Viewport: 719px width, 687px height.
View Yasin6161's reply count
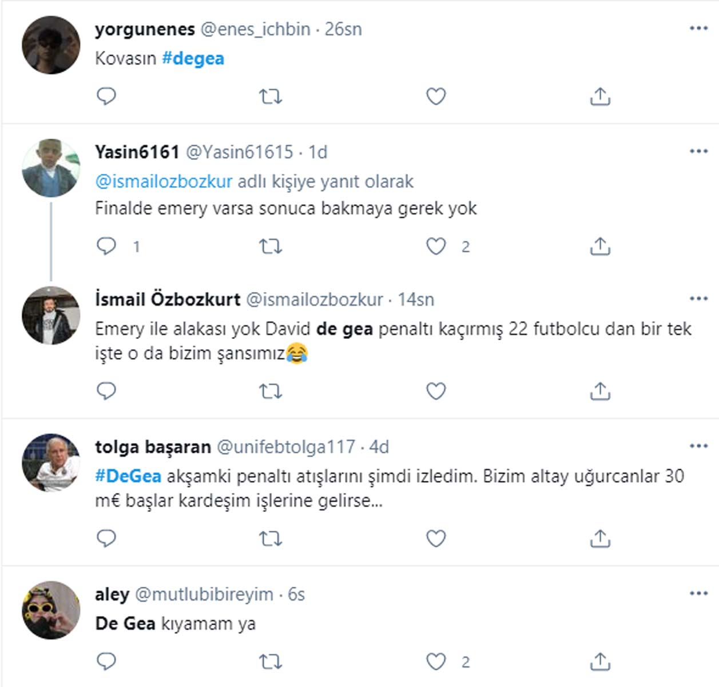point(136,247)
